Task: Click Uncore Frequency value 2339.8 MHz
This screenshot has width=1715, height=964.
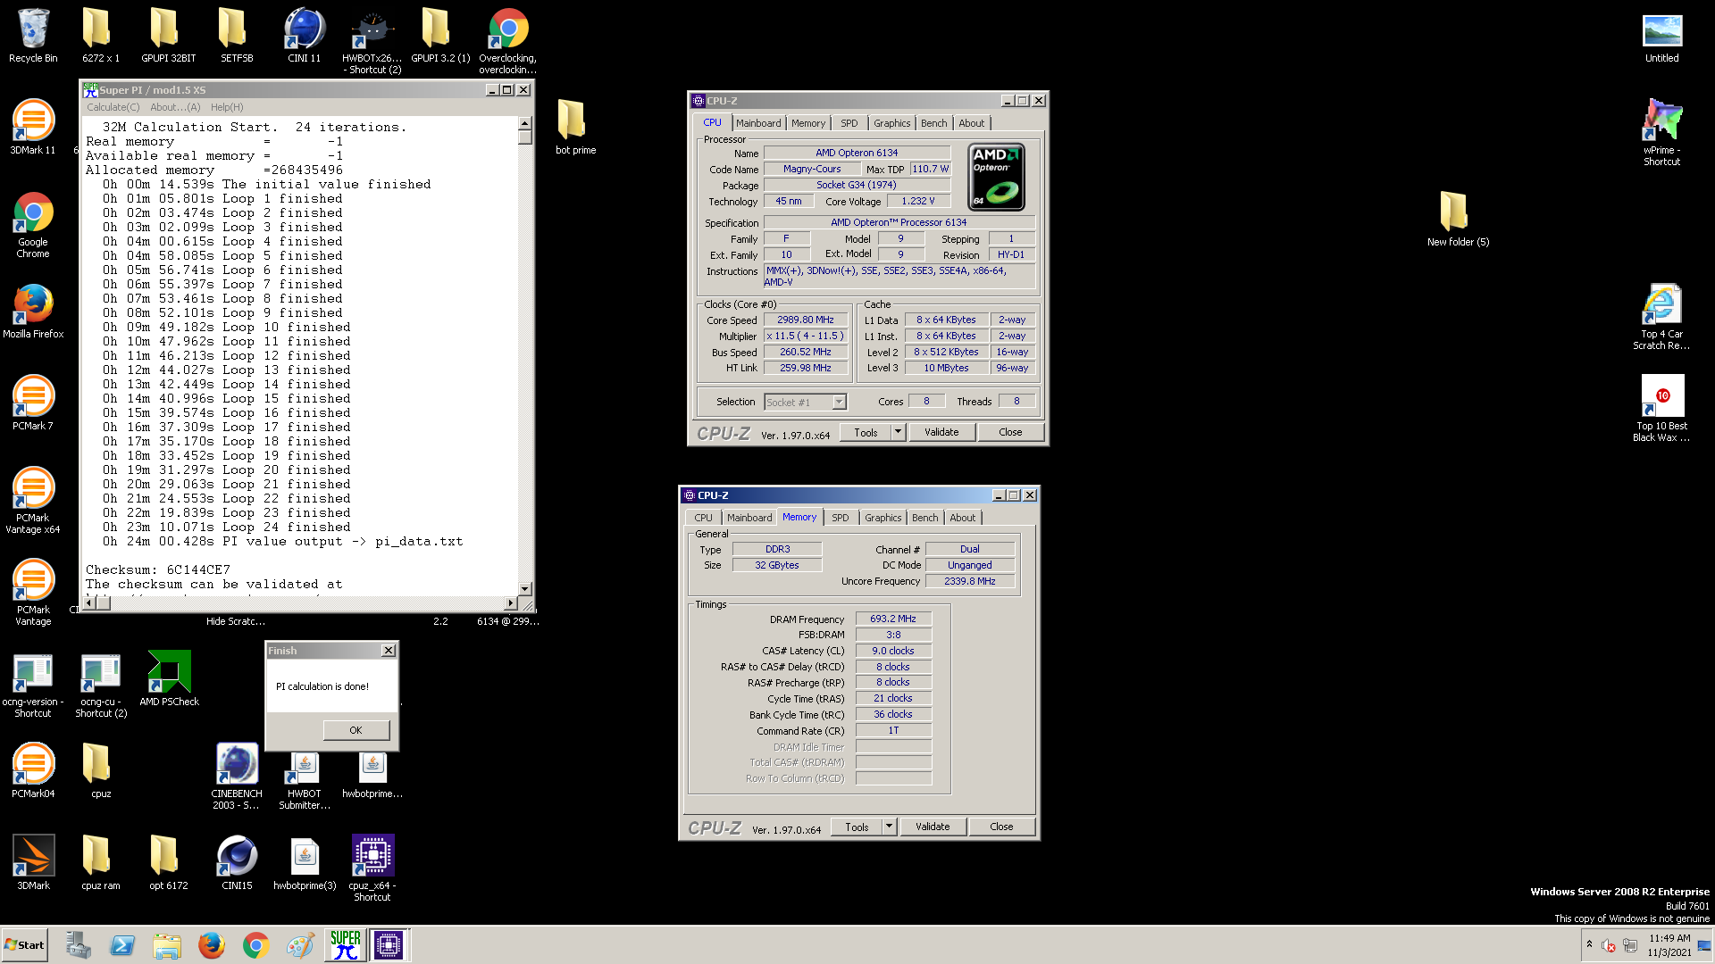Action: click(x=970, y=581)
